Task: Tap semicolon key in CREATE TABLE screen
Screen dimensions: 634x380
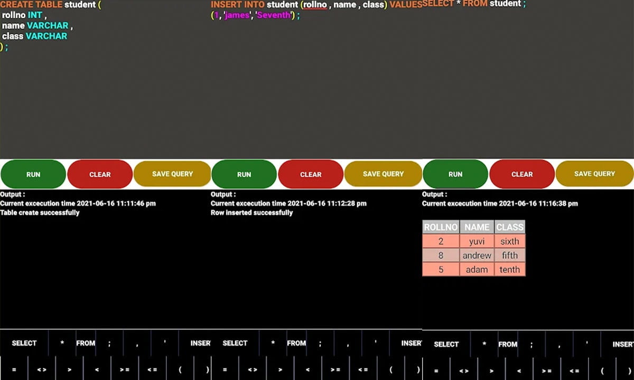Action: click(x=109, y=343)
